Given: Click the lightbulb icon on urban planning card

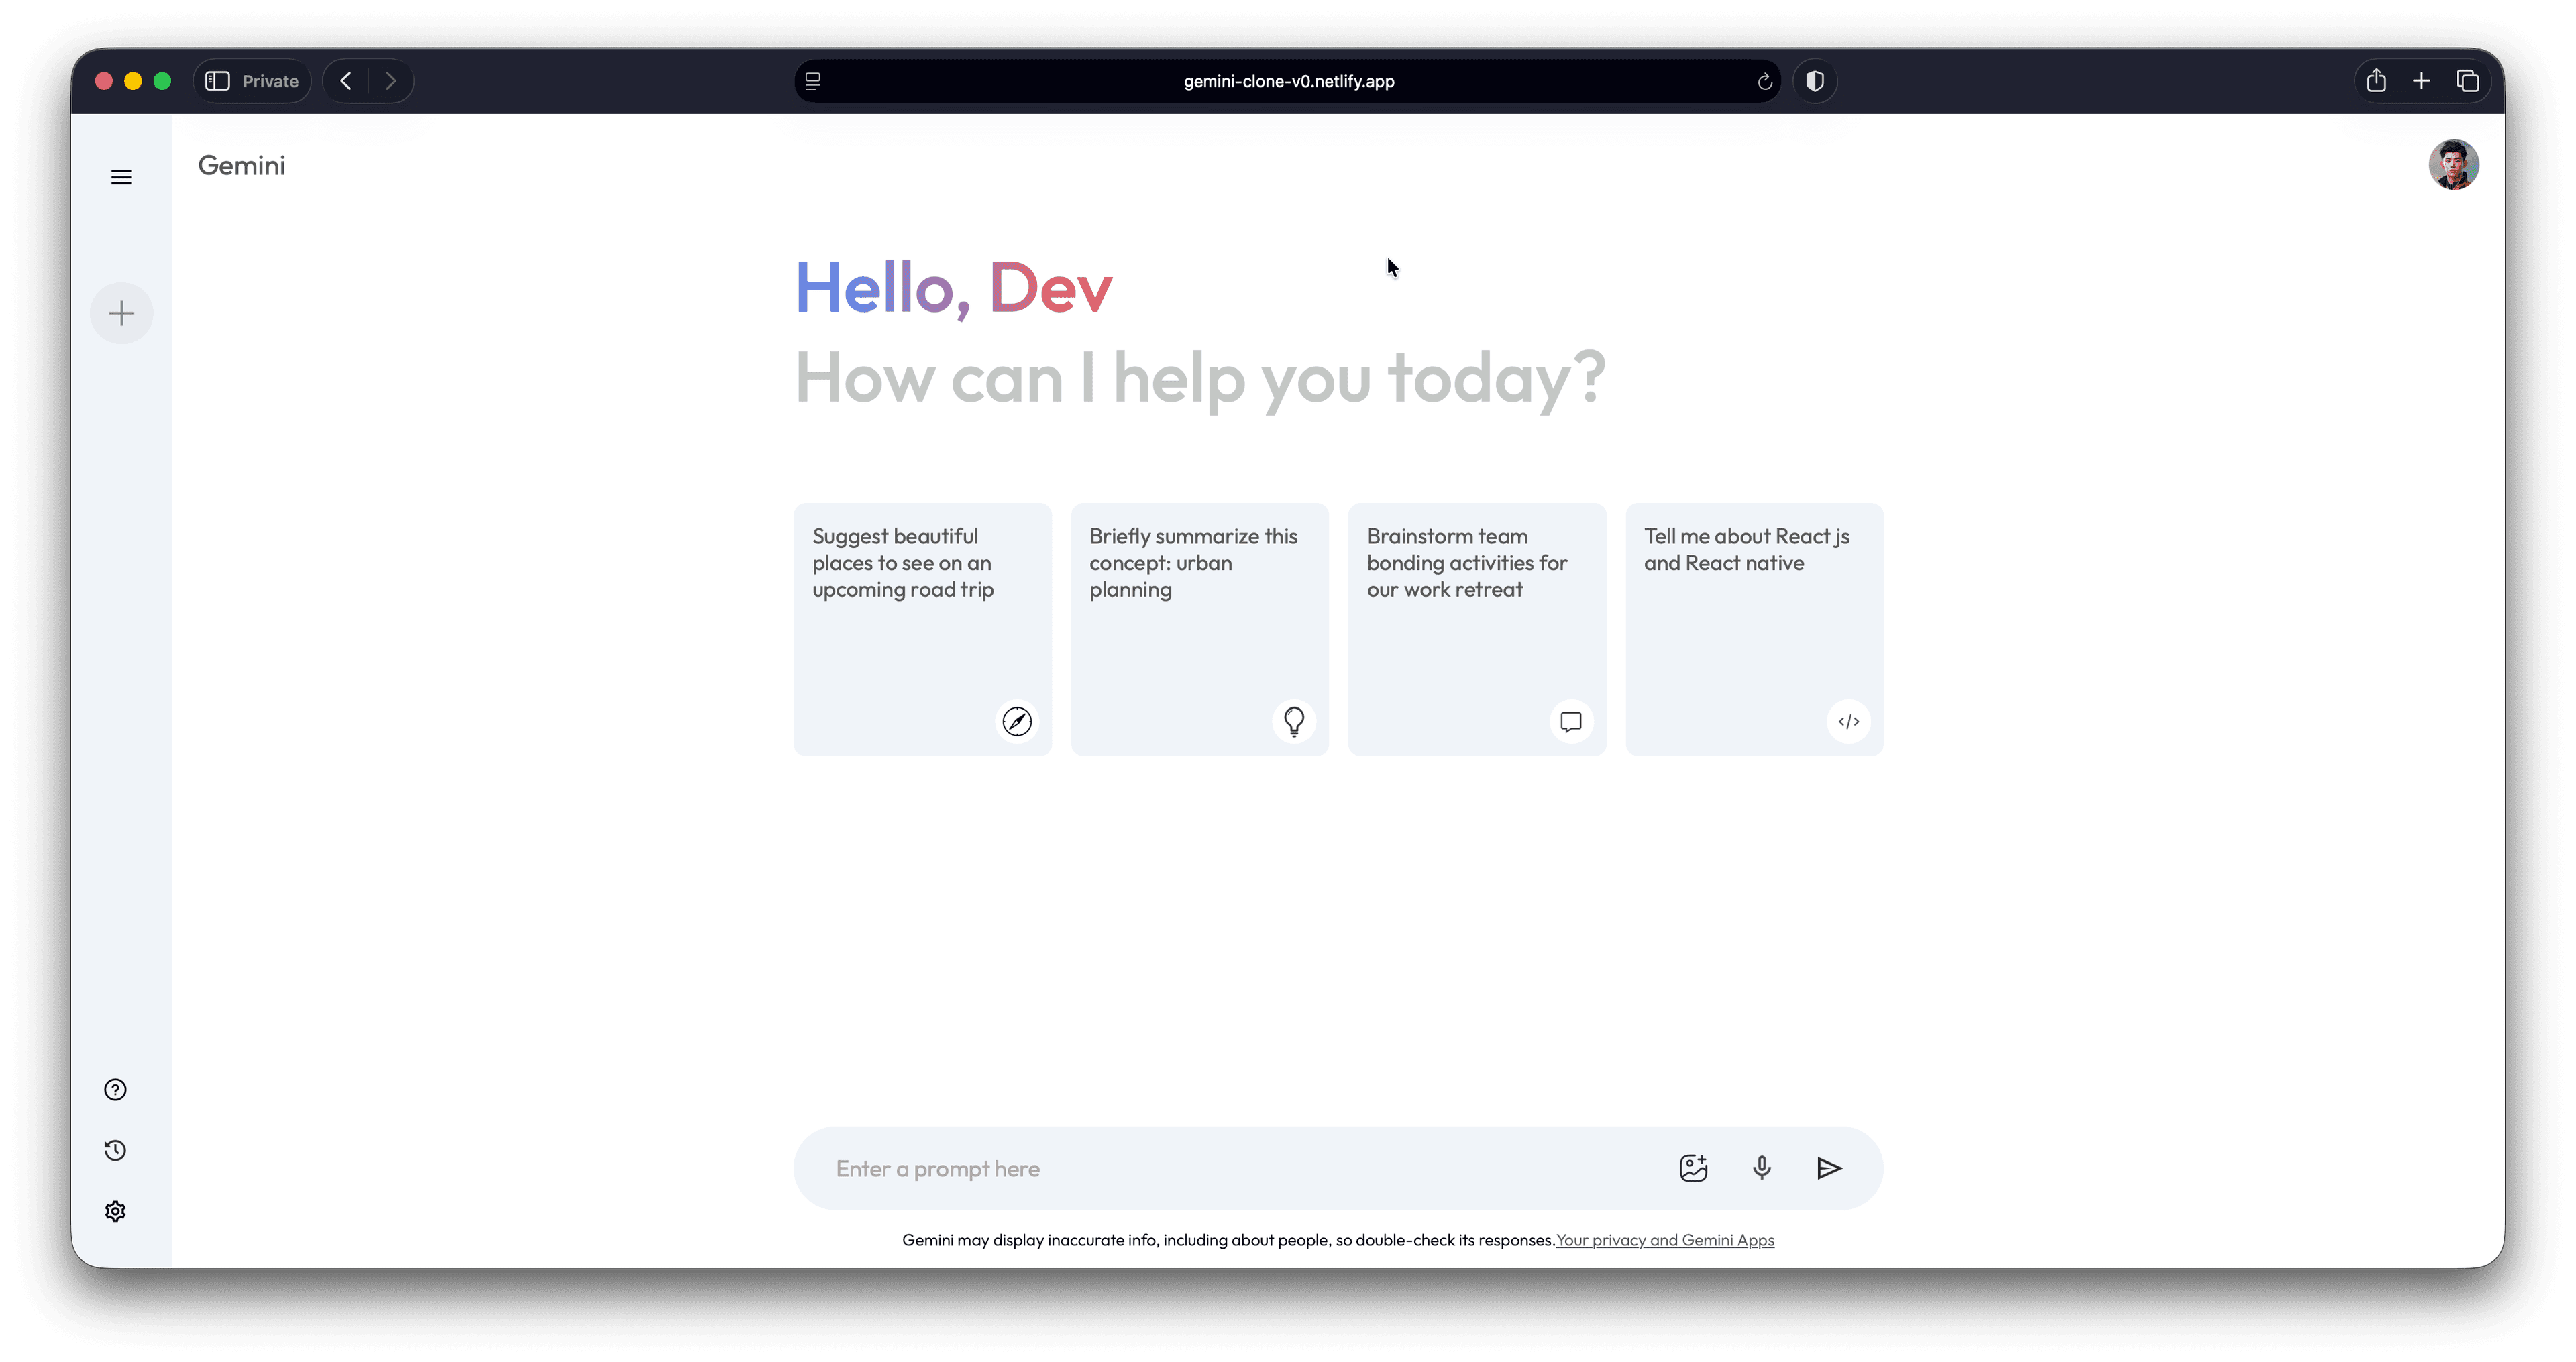Looking at the screenshot, I should tap(1294, 721).
